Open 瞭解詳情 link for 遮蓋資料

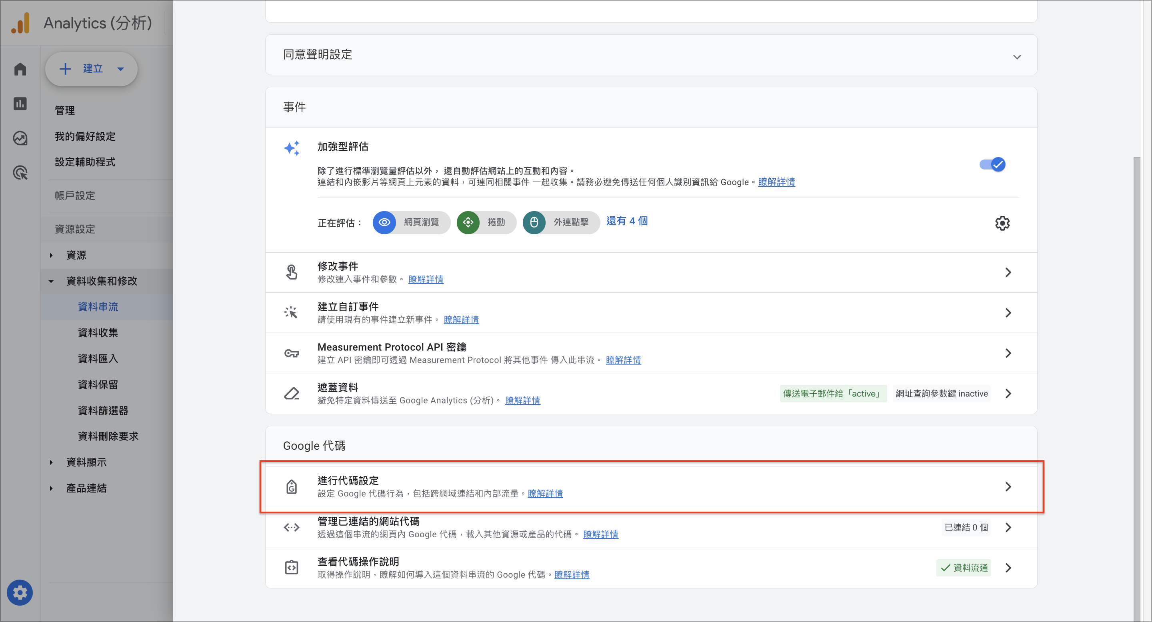pyautogui.click(x=522, y=401)
